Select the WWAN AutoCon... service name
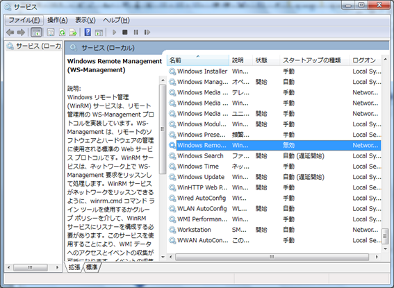 (202, 240)
